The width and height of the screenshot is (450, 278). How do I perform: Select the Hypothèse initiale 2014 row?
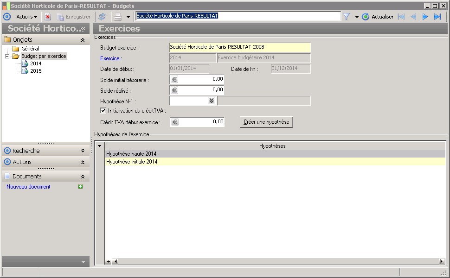pos(275,162)
